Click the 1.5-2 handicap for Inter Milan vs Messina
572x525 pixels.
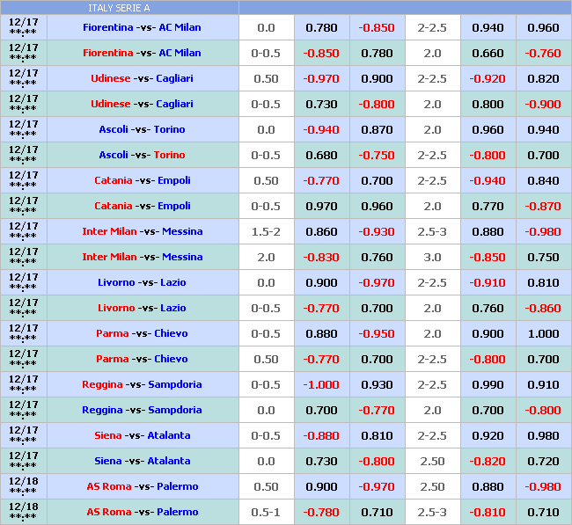click(x=266, y=232)
